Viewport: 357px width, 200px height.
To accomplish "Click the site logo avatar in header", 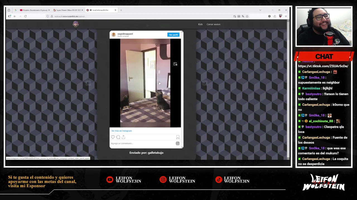I will point(76,24).
